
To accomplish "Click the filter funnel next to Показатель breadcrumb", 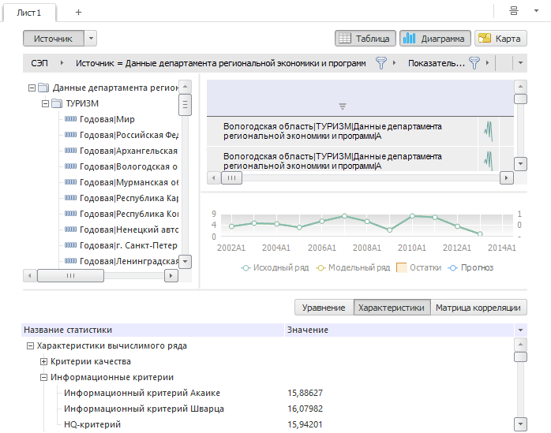I will click(474, 62).
